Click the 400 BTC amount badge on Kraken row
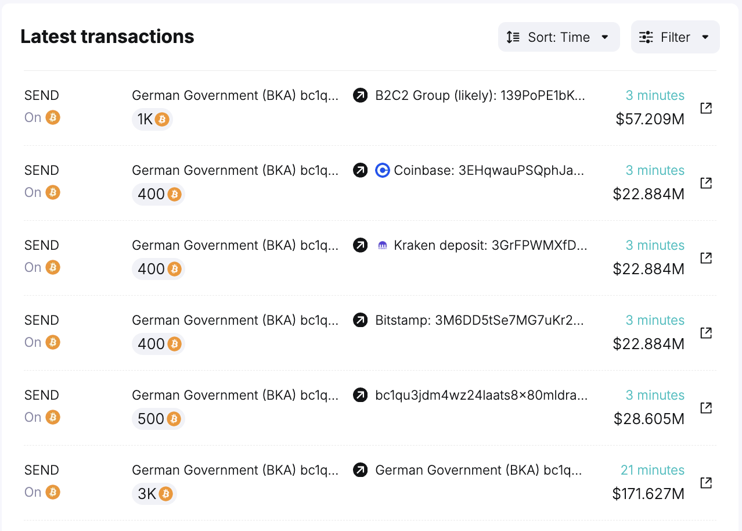 [158, 269]
